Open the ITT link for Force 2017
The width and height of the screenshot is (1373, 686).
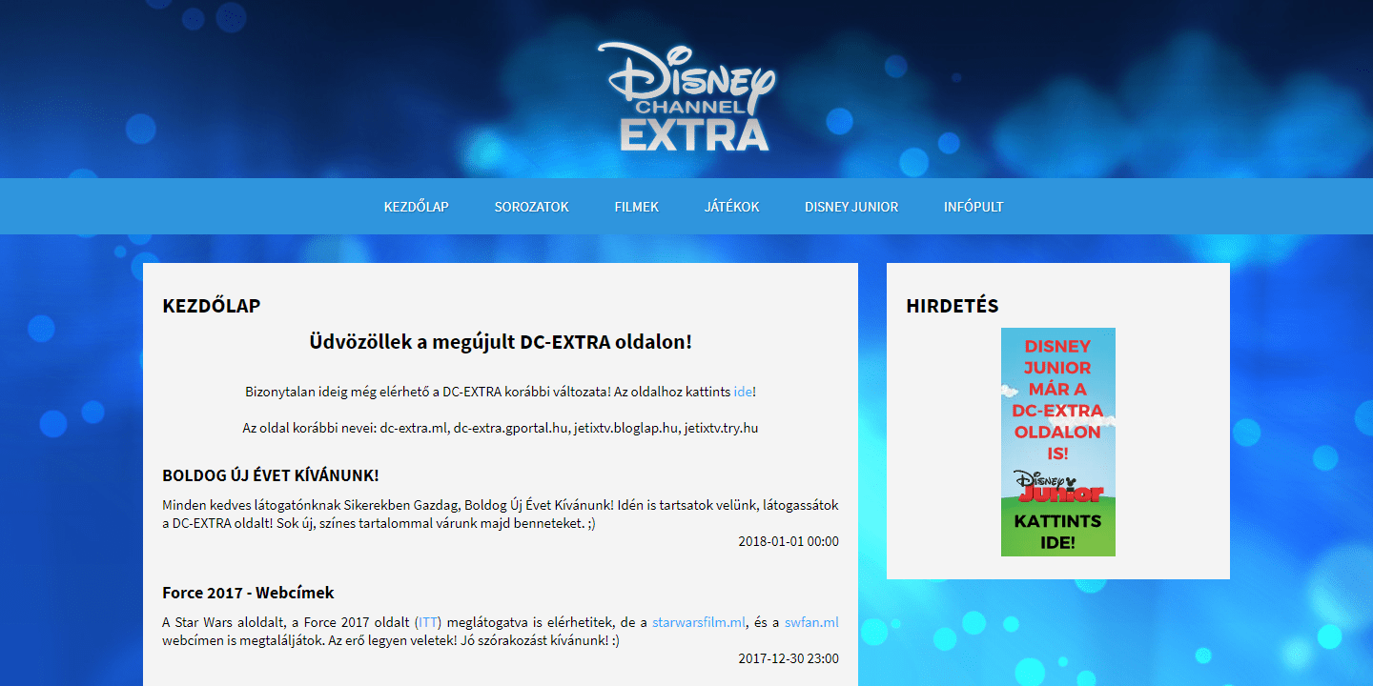tap(428, 623)
